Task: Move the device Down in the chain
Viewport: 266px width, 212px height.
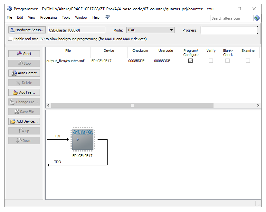Action: [x=24, y=141]
